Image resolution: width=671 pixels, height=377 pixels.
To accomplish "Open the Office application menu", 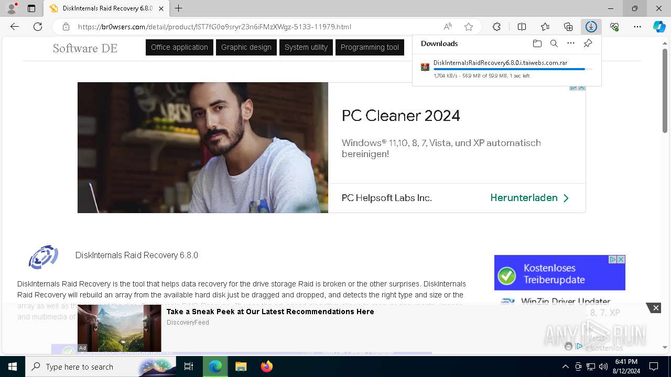I will 179,47.
